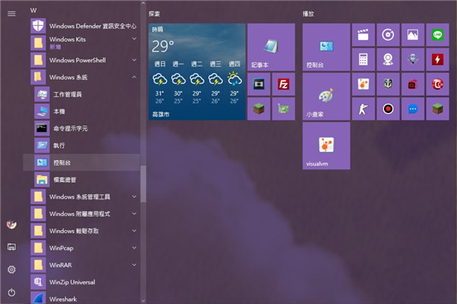Image resolution: width=457 pixels, height=304 pixels.
Task: Expand the Windows PowerShell folder chevron
Action: [x=134, y=60]
